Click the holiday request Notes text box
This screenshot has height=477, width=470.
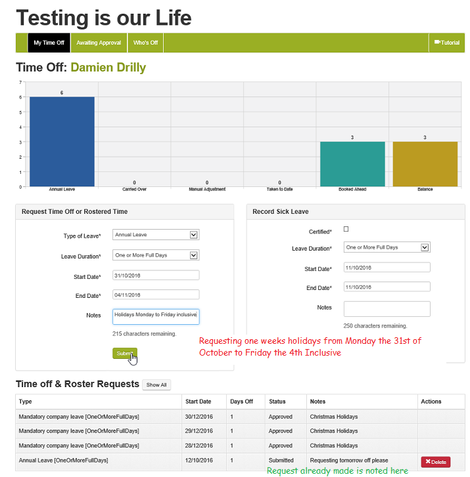point(156,316)
